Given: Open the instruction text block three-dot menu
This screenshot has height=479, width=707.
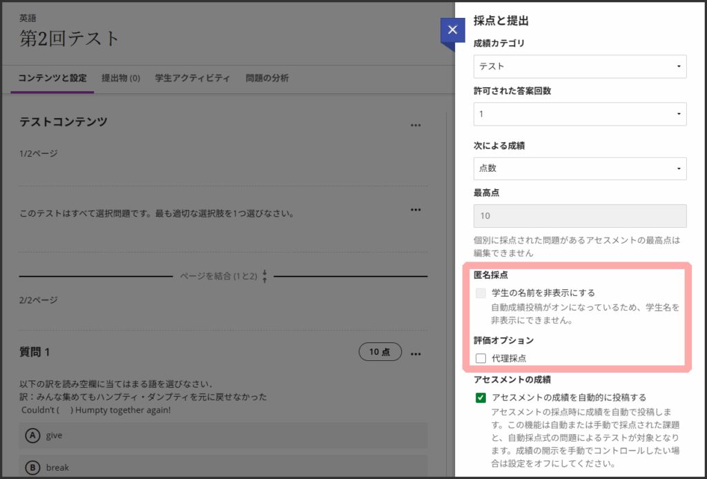Looking at the screenshot, I should [x=415, y=210].
